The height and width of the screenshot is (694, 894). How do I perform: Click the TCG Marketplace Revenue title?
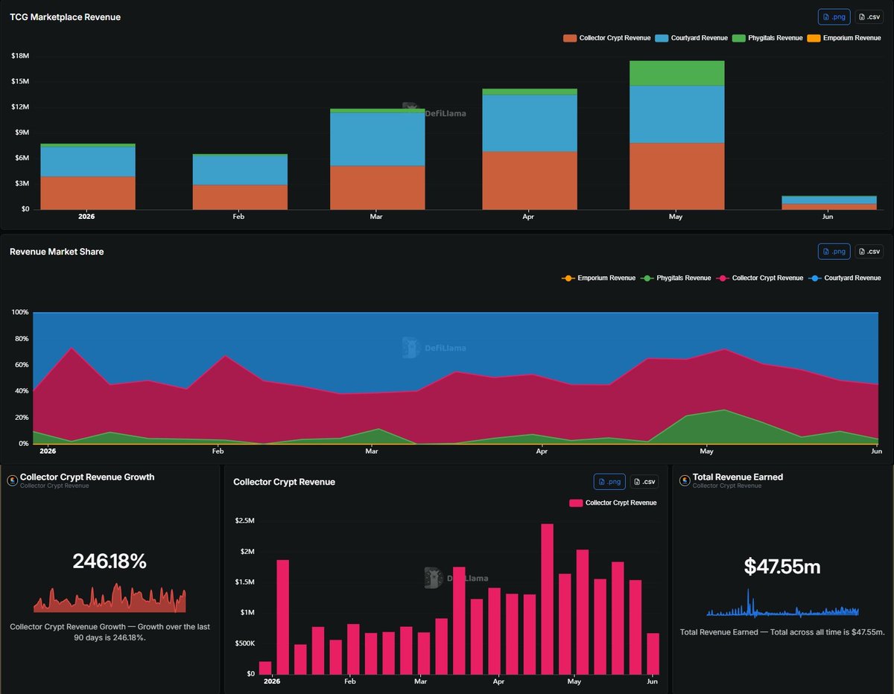65,16
